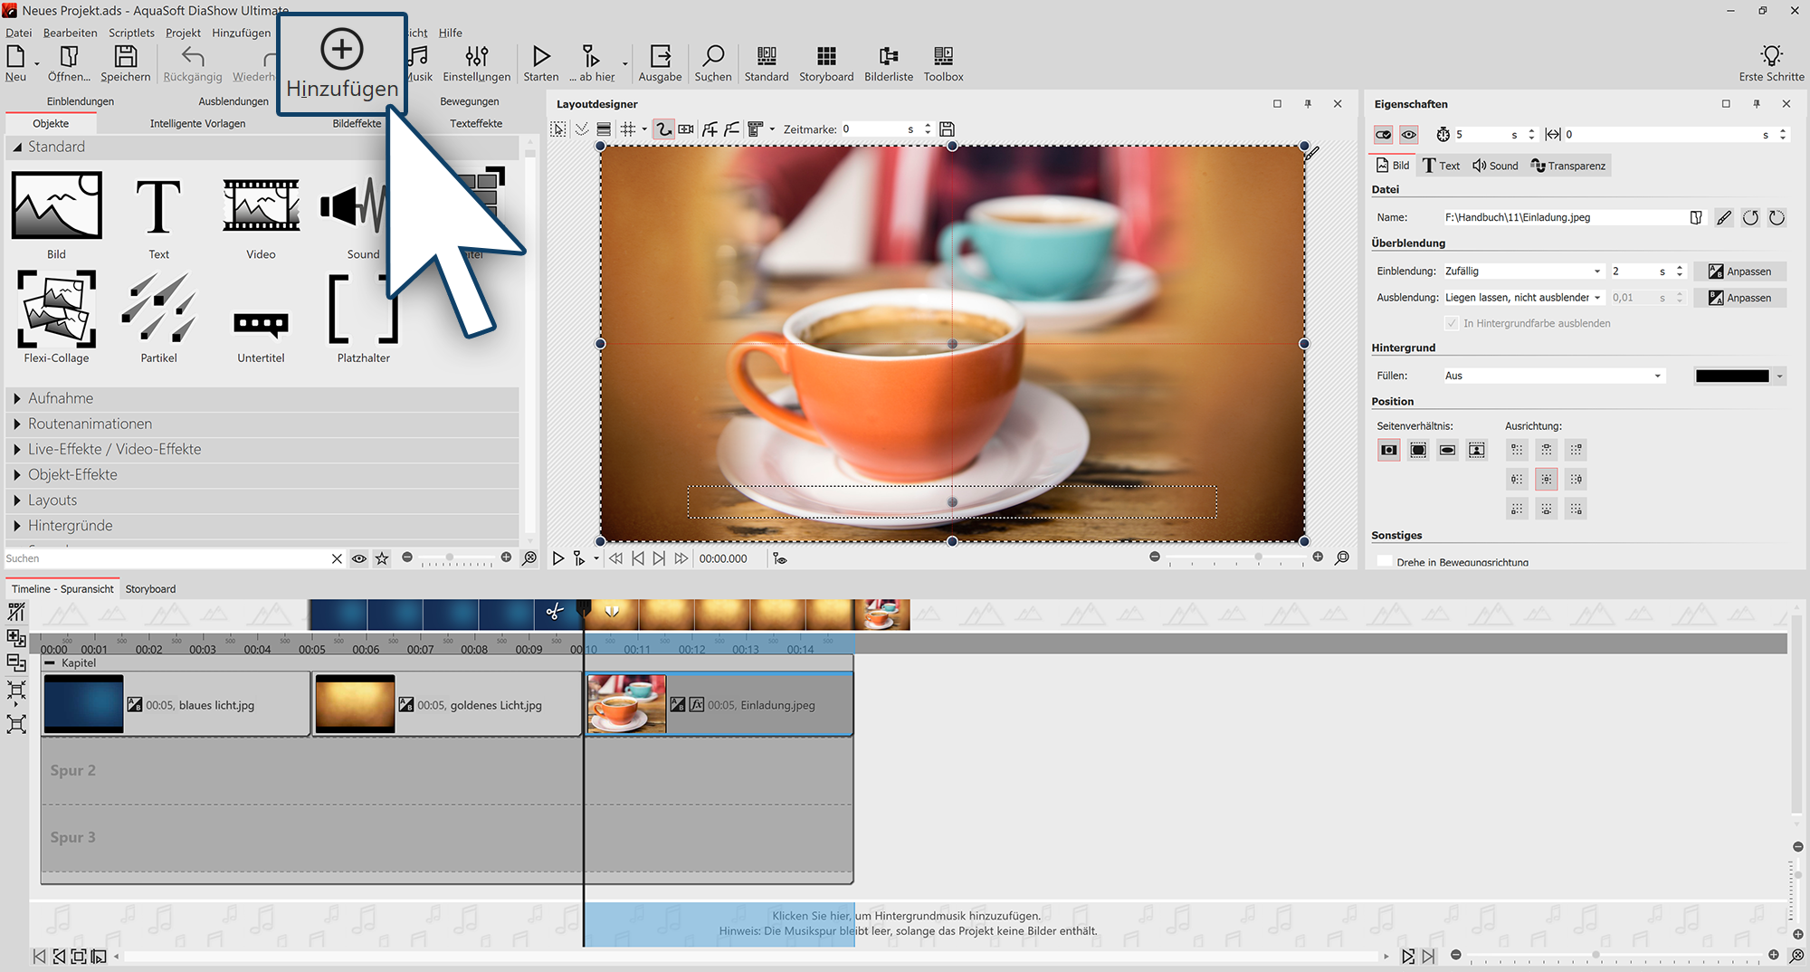The height and width of the screenshot is (972, 1810).
Task: Open the Toolbox from the toolbar
Action: (943, 63)
